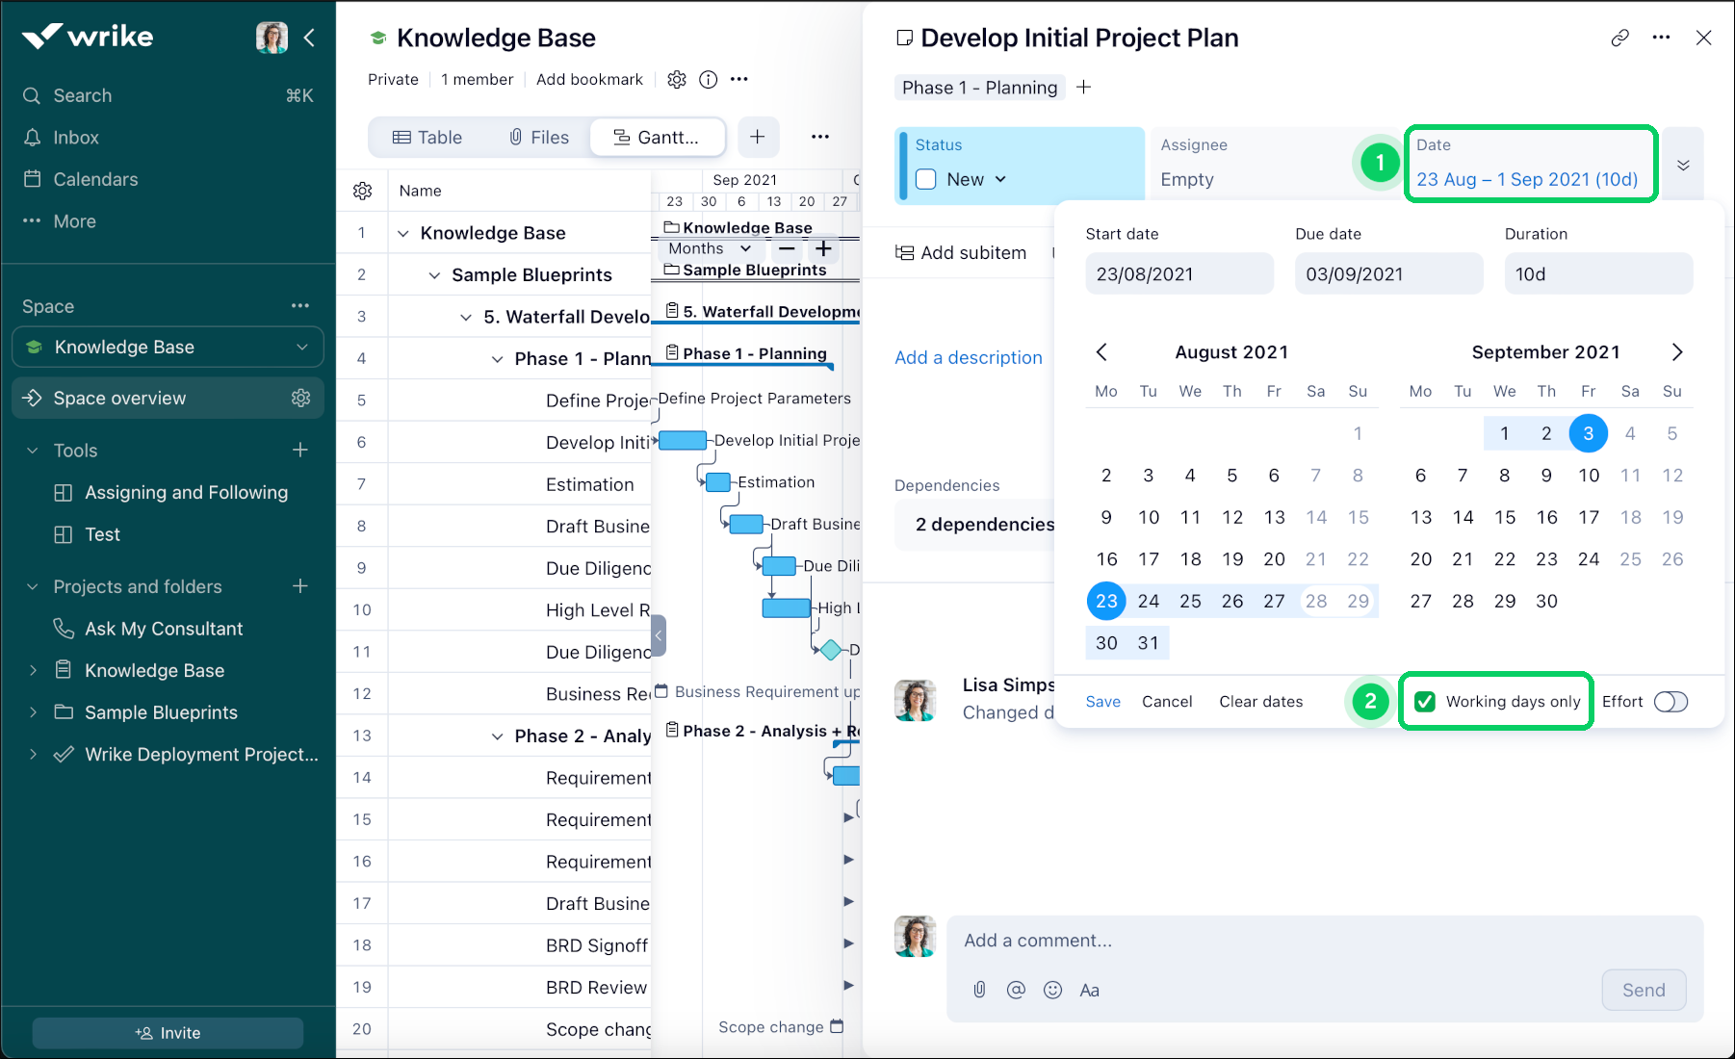Go to previous month in calendar

tap(1102, 352)
